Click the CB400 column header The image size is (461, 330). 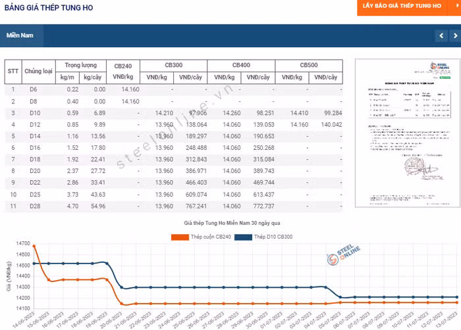pyautogui.click(x=241, y=66)
